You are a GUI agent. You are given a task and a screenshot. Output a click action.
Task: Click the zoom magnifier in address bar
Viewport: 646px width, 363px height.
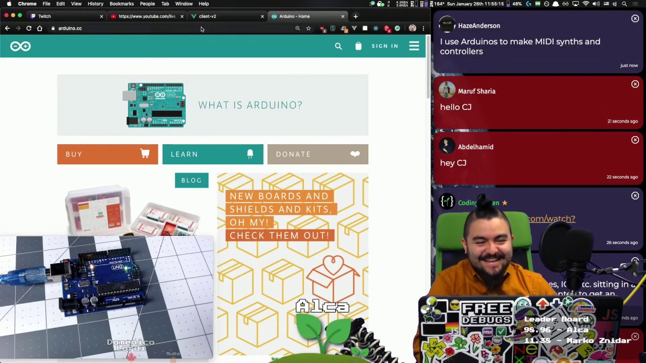pos(297,28)
